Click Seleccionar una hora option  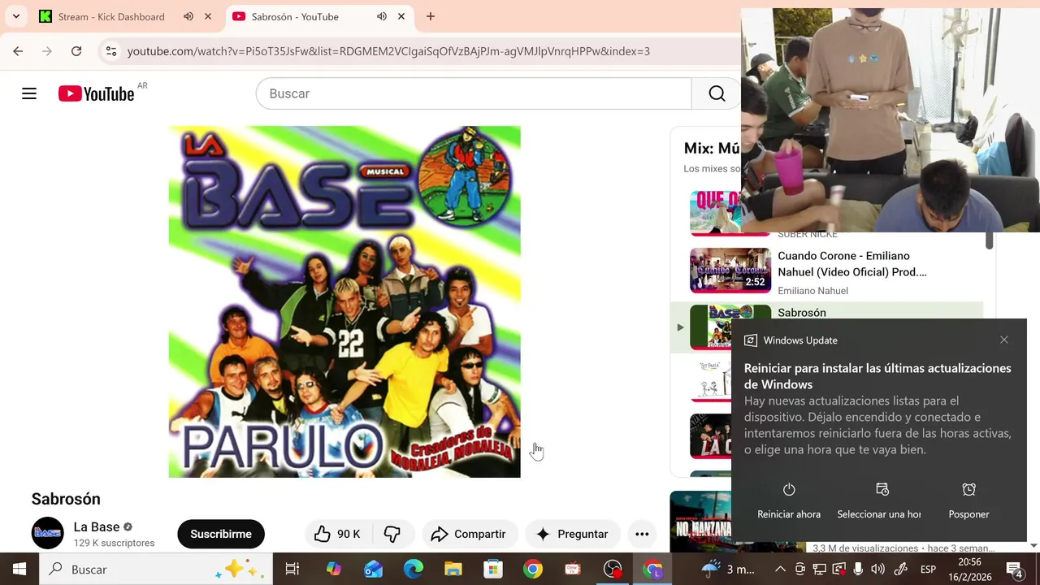coord(879,501)
